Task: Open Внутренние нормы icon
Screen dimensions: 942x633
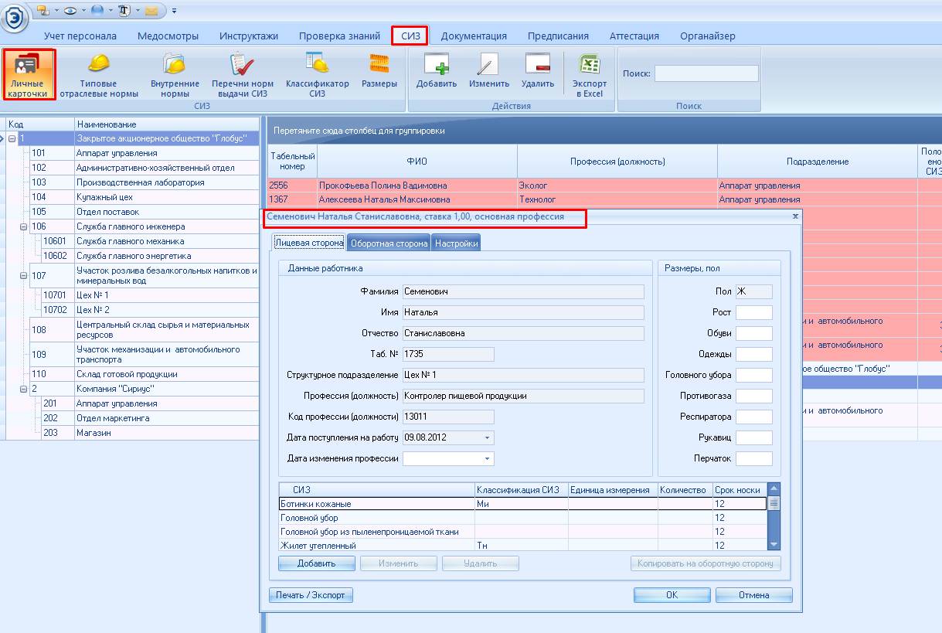Action: [175, 75]
